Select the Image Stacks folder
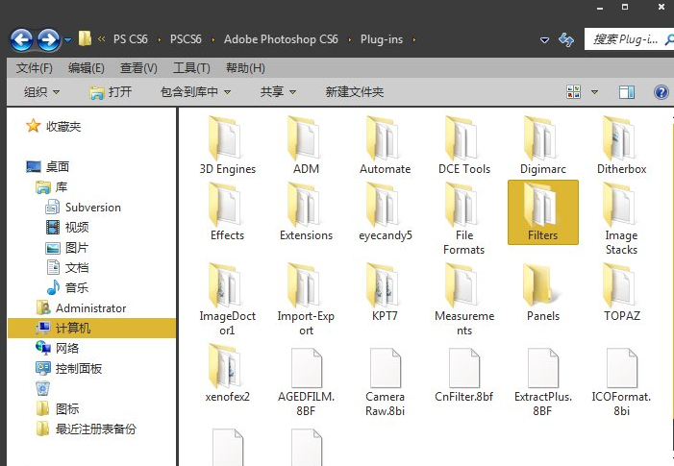This screenshot has height=466, width=674. (621, 219)
